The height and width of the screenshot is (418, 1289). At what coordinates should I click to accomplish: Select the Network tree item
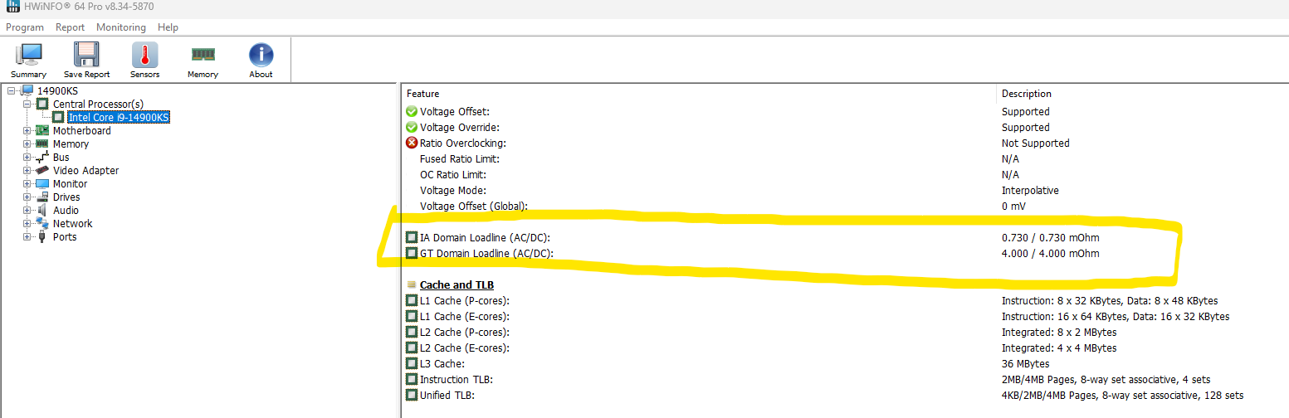(72, 223)
